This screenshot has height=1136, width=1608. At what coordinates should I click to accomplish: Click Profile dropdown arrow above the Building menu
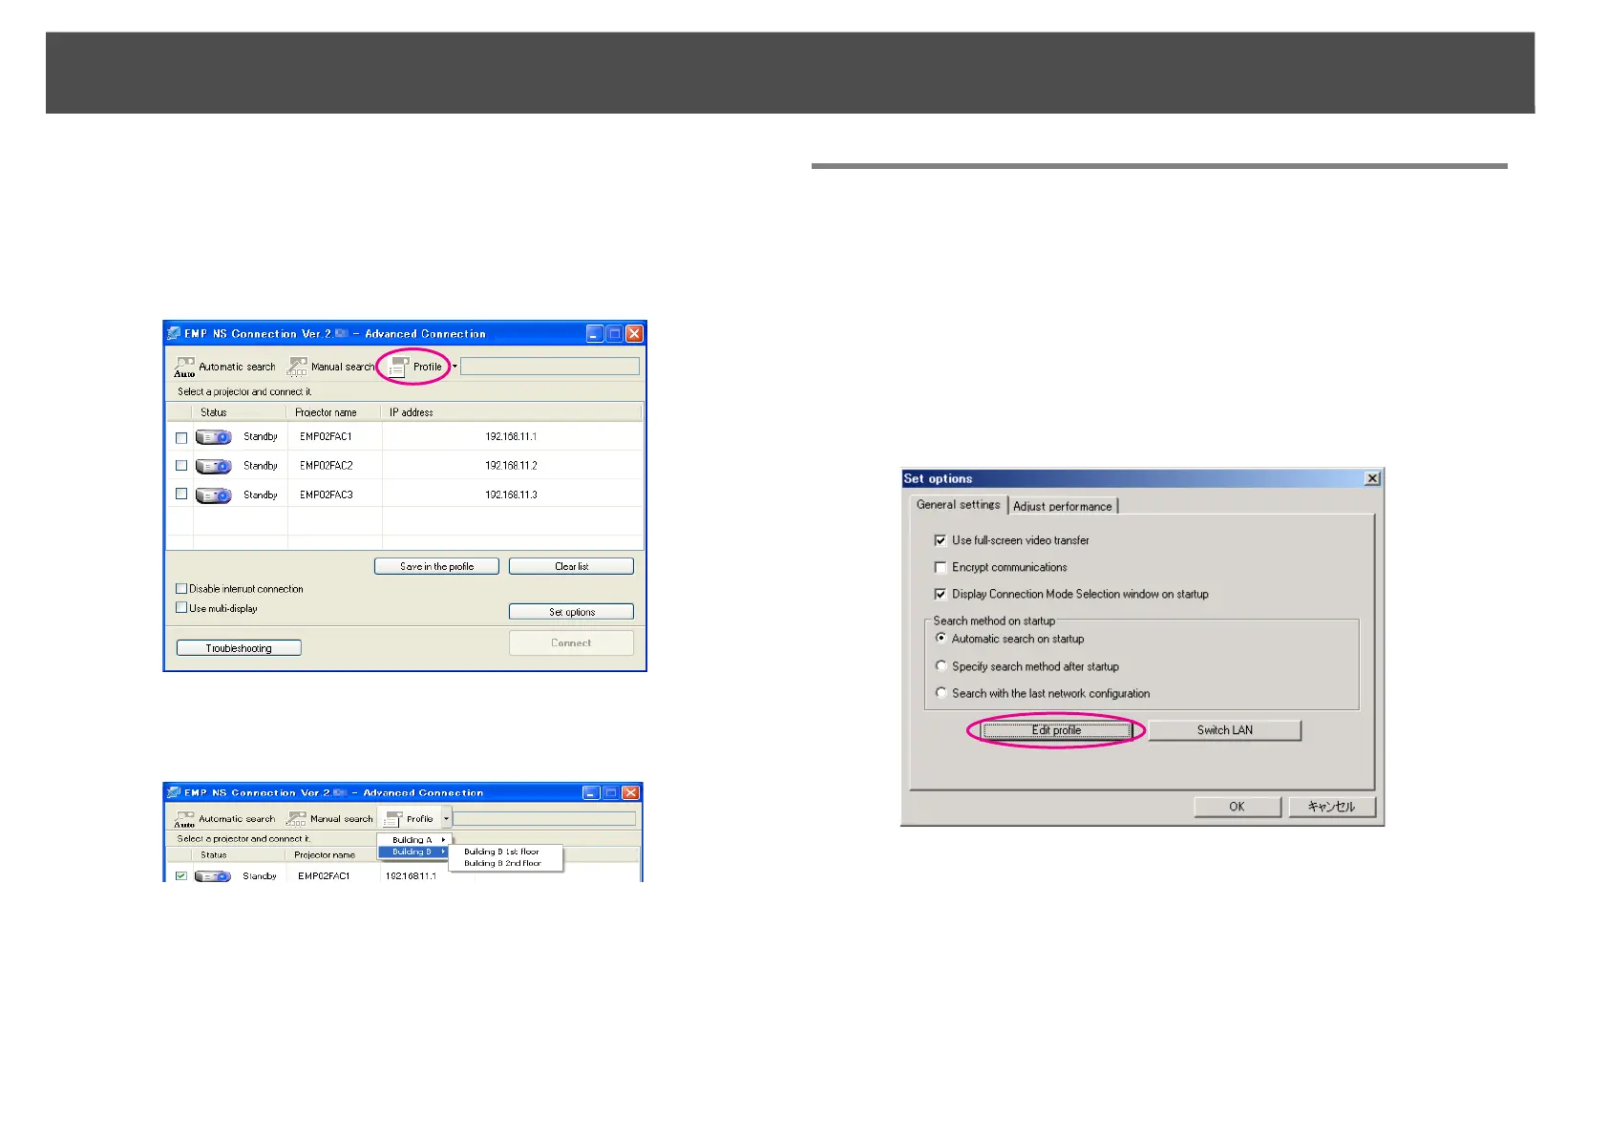tap(446, 819)
